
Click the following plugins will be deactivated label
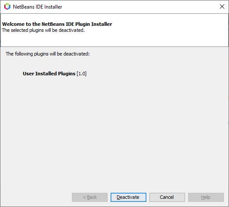pyautogui.click(x=48, y=54)
